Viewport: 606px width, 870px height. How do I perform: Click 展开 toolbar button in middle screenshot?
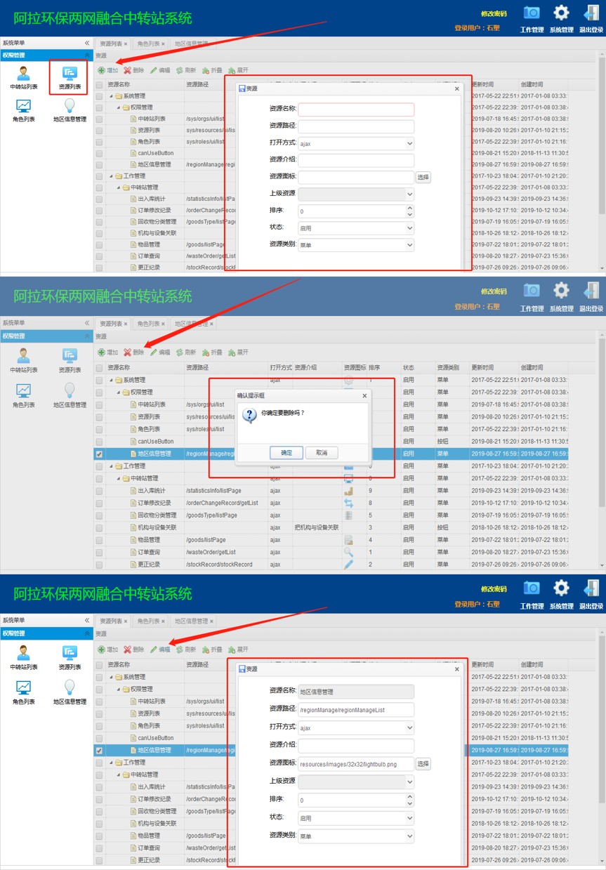[238, 352]
